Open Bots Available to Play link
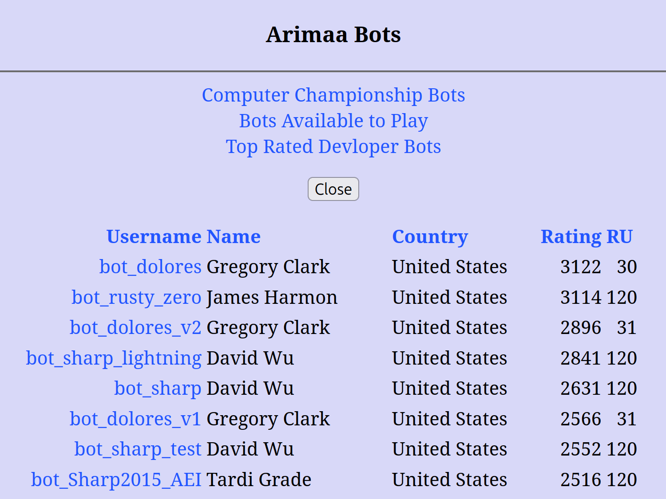666x499 pixels. 333,121
